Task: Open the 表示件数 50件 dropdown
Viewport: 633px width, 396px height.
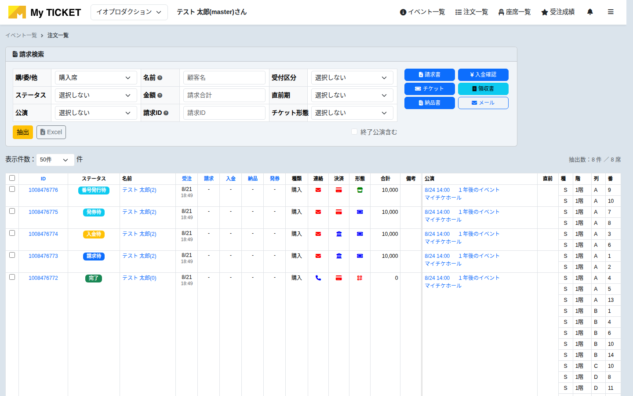Action: (55, 160)
